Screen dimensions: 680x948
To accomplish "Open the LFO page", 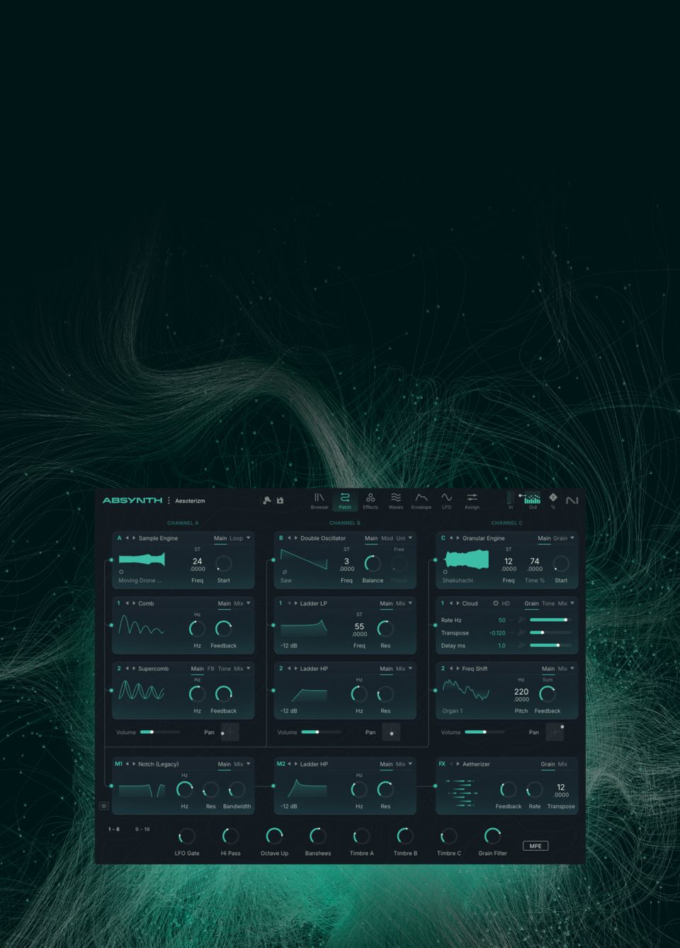I will click(446, 501).
